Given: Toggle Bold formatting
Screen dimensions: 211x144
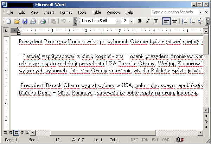Looking at the screenshot, I should click(x=140, y=21).
